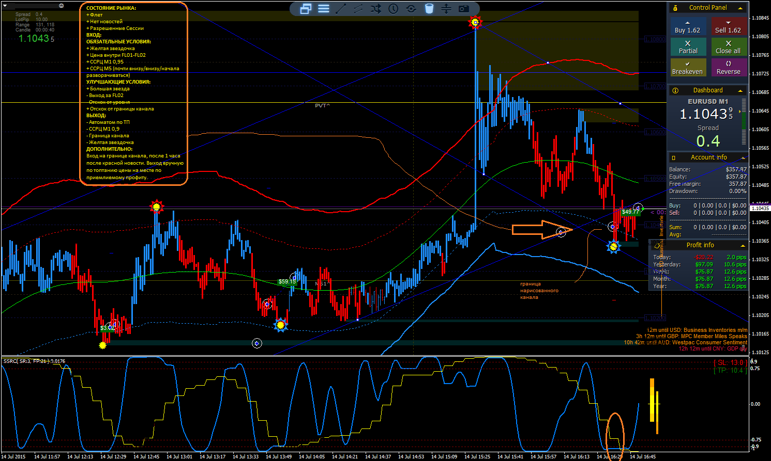This screenshot has width=771, height=461.
Task: Click the USD Business Inventories news line
Action: (697, 330)
